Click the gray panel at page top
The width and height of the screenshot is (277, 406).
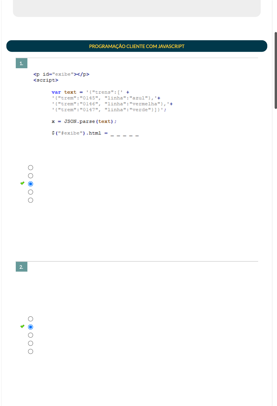click(137, 8)
